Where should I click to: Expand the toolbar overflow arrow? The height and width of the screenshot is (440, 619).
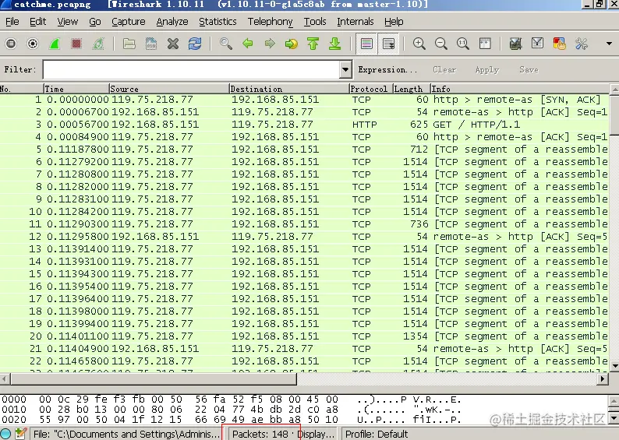coord(609,44)
